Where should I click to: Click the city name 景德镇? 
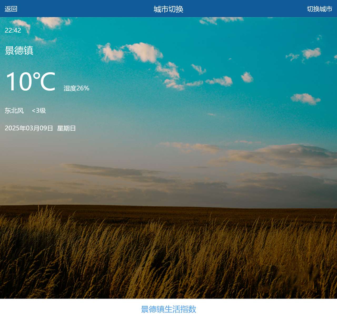(x=19, y=51)
